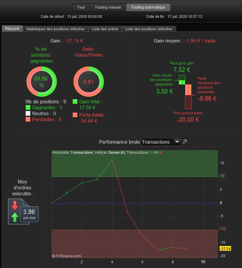The height and width of the screenshot is (268, 242).
Task: Select the Trading automatique filter
Action: point(148,7)
